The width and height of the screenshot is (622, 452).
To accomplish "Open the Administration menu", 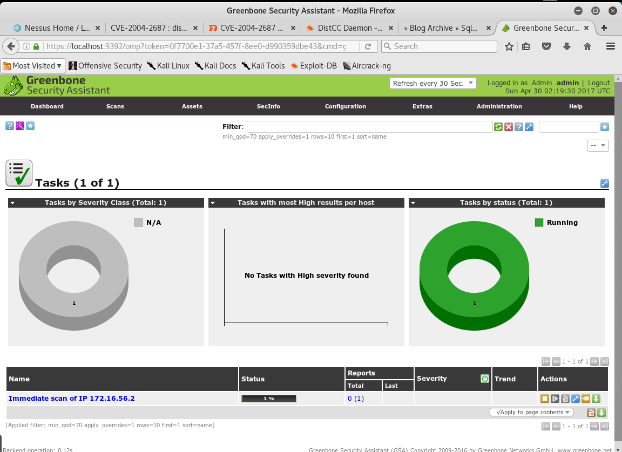I will coord(499,106).
